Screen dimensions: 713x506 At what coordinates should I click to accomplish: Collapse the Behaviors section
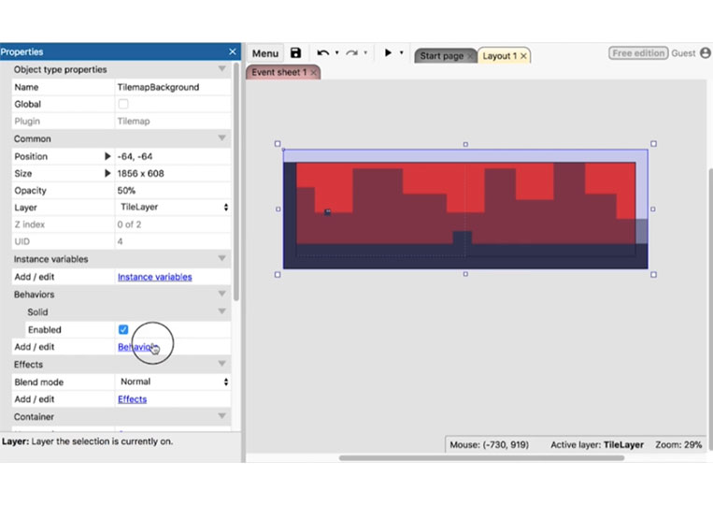(221, 294)
